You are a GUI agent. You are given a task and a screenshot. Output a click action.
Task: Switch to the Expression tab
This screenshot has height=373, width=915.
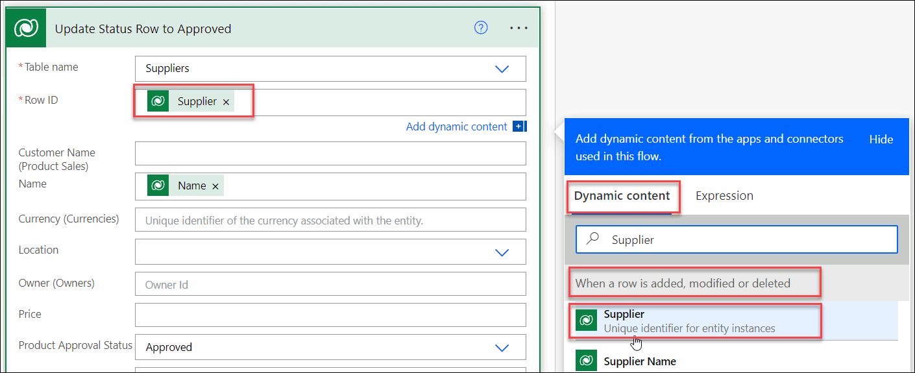point(724,195)
